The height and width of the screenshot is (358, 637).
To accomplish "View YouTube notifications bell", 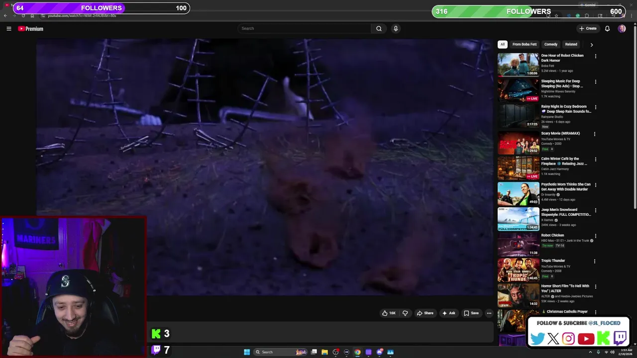I will [607, 28].
